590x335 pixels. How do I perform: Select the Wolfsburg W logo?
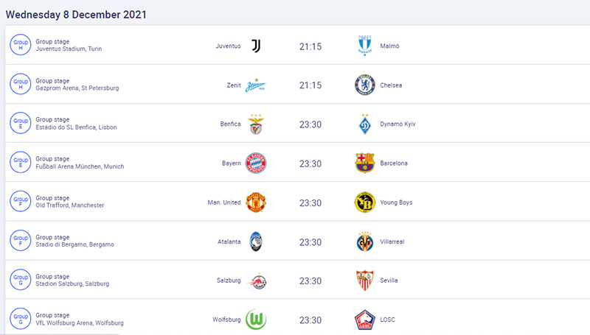click(x=256, y=320)
